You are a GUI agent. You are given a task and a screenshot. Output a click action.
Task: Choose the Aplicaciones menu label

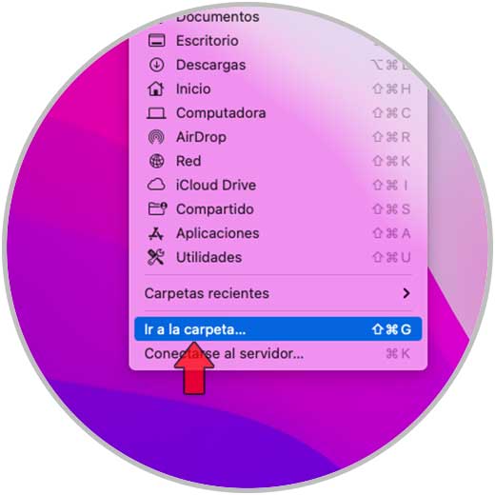coord(217,233)
